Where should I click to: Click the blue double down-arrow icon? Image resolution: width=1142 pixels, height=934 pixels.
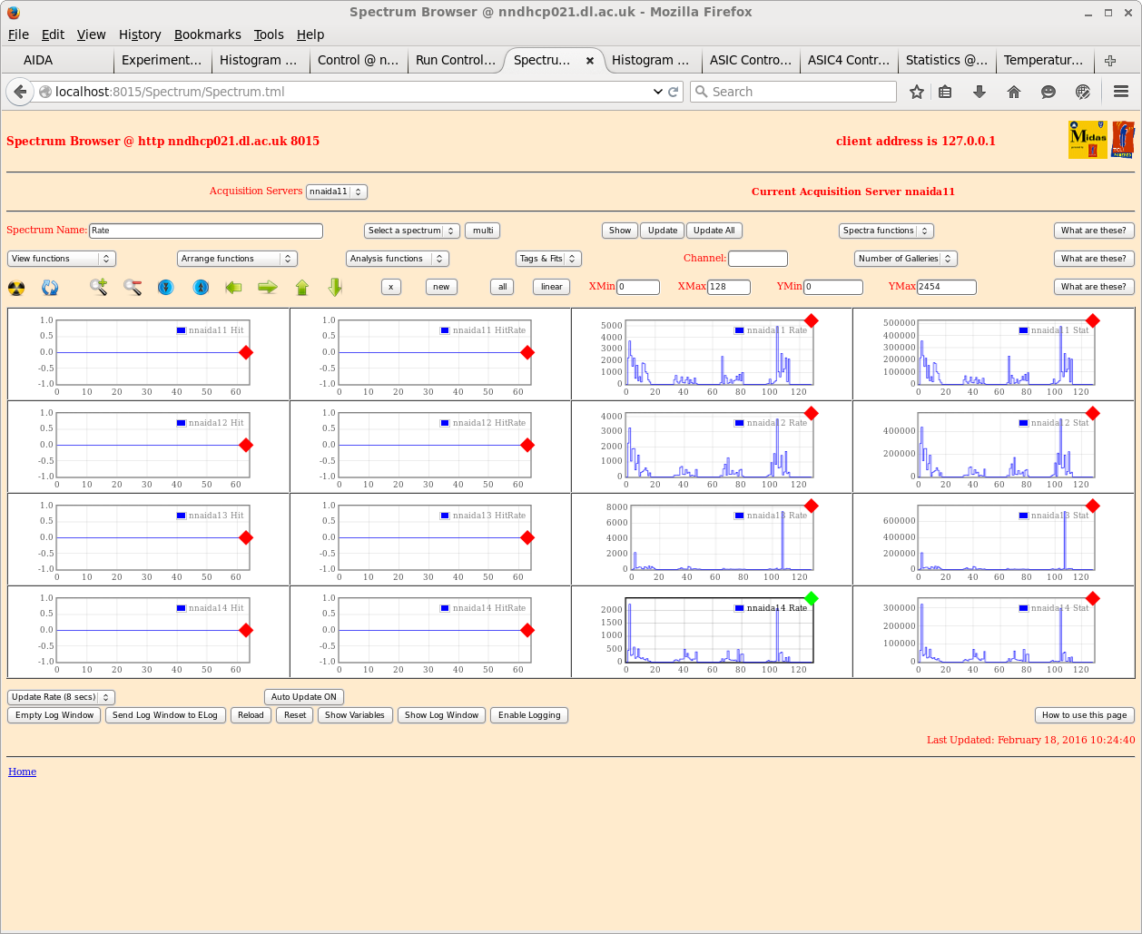tap(165, 287)
